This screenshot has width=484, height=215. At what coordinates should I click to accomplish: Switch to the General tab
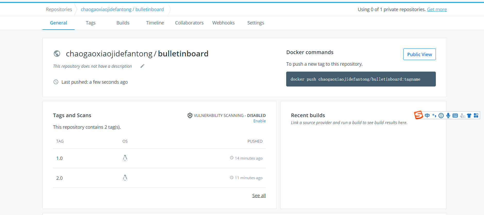click(x=58, y=23)
